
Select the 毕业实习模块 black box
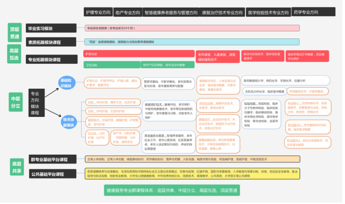51,28
